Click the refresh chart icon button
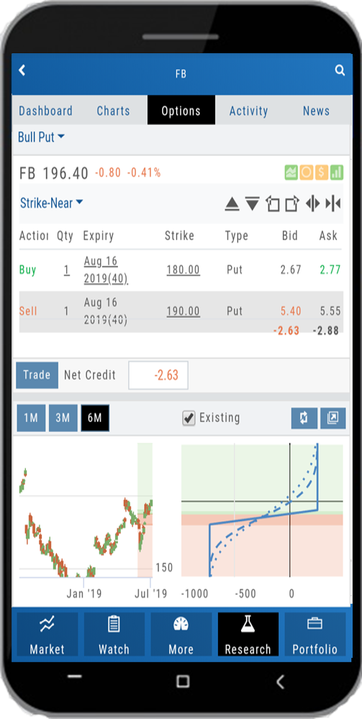 [x=304, y=418]
